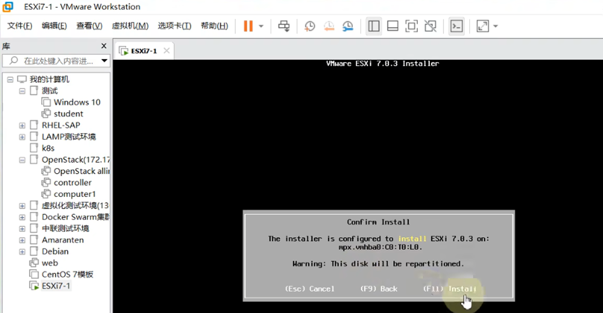The width and height of the screenshot is (603, 313).
Task: Open the 编辑(E) menu
Action: pyautogui.click(x=54, y=26)
